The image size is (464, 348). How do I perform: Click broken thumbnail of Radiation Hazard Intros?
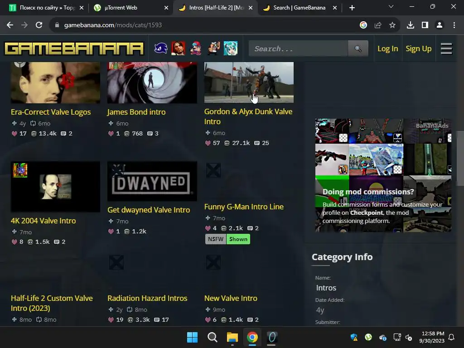[x=116, y=262]
